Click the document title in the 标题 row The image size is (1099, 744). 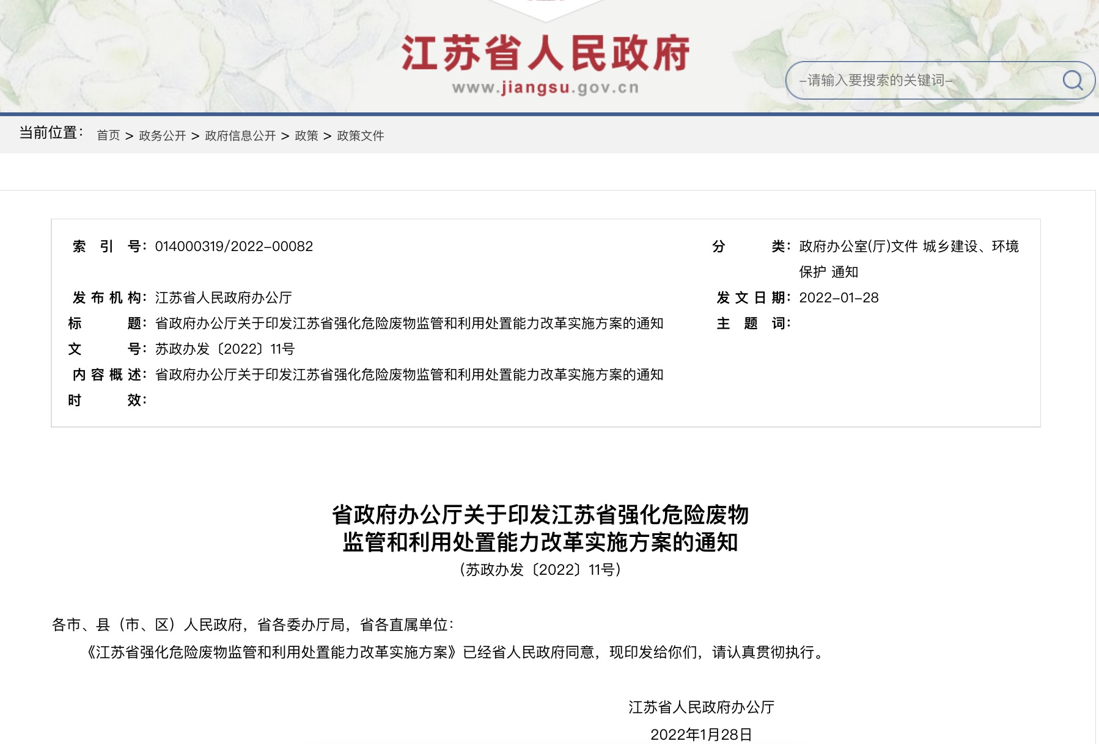coord(409,323)
